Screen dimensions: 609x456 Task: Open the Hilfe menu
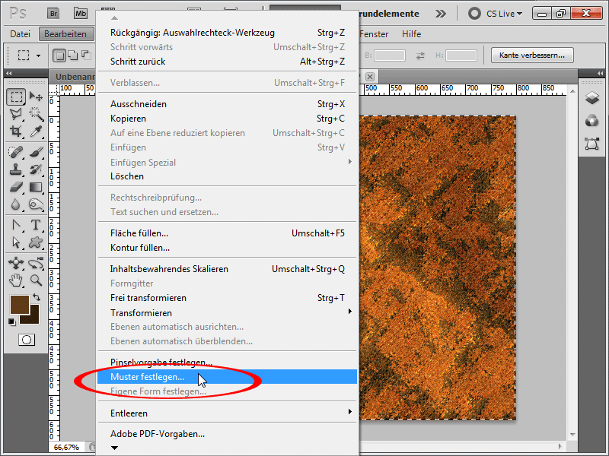pyautogui.click(x=411, y=34)
